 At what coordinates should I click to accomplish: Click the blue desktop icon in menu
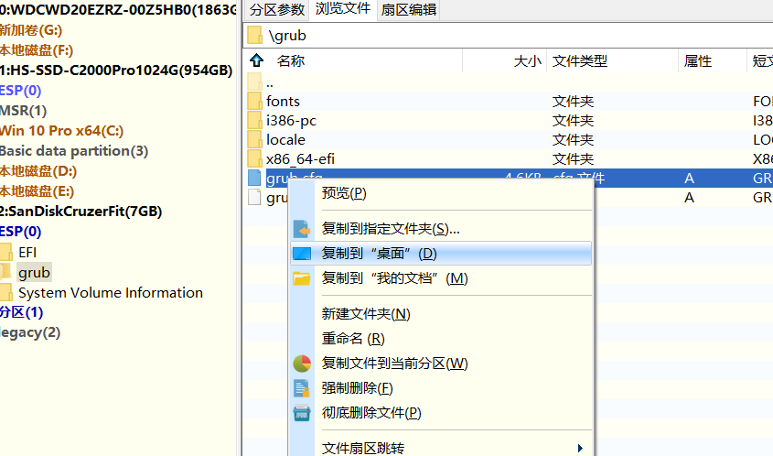point(302,254)
